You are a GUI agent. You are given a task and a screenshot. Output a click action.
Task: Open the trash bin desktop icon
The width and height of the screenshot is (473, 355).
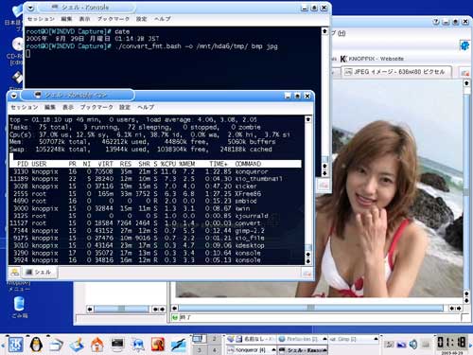point(19,304)
